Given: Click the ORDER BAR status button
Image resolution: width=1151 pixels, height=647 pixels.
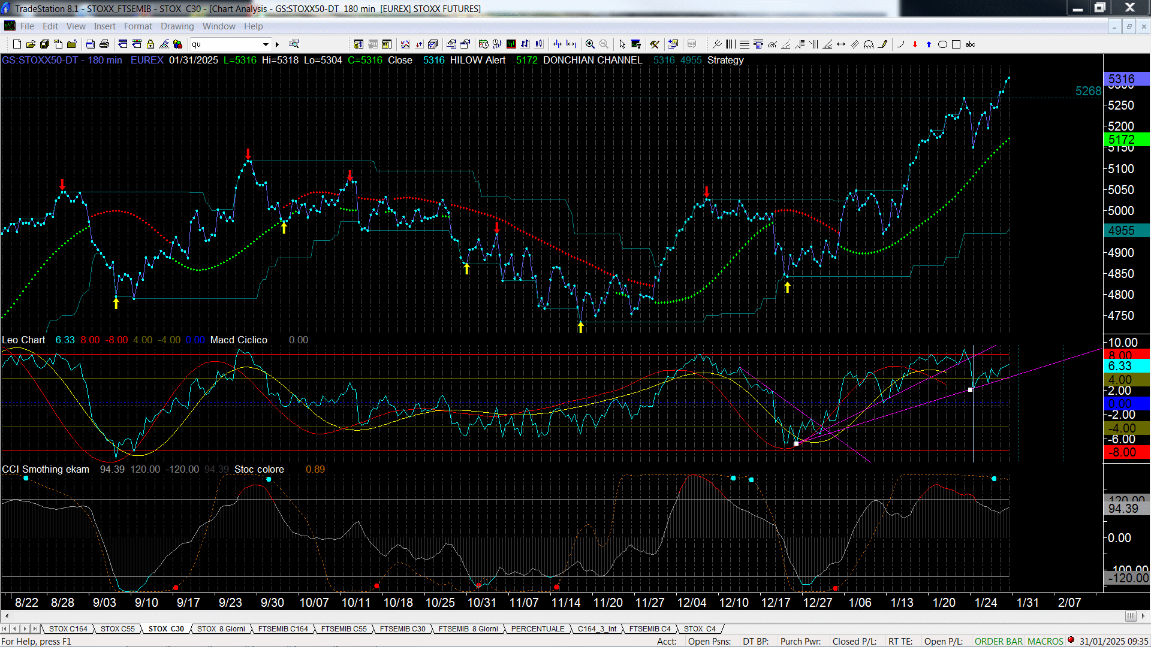Looking at the screenshot, I should coord(999,641).
